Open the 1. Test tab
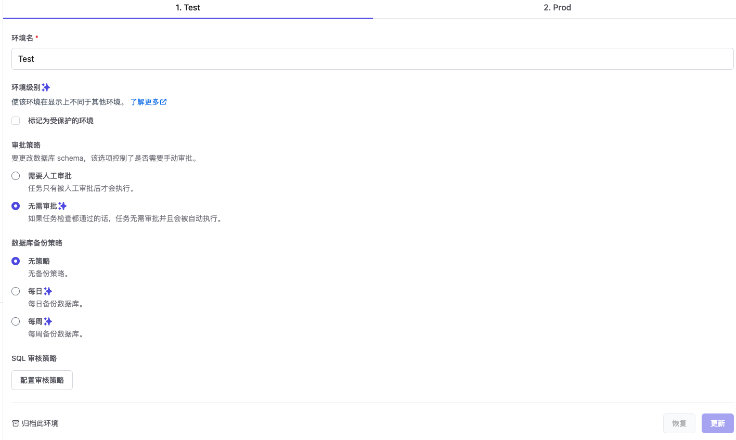 click(x=188, y=8)
